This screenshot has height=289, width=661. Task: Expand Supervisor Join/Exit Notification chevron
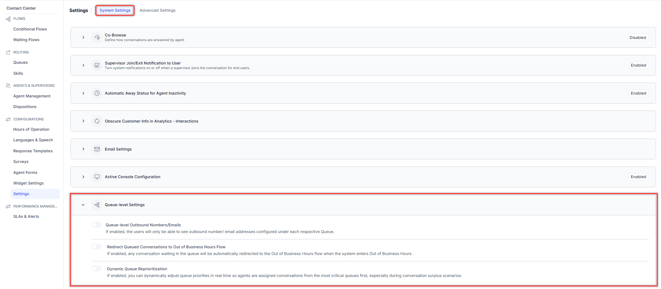83,65
